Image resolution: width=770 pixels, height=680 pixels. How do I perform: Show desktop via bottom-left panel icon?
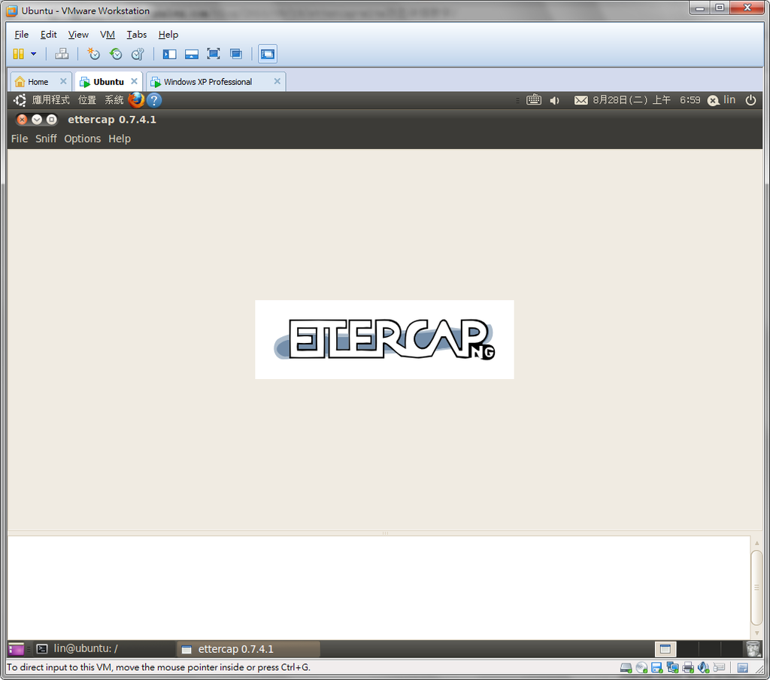(x=17, y=649)
